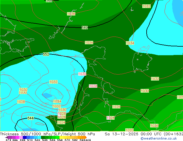183x141 pixels.
Task: Click the 606 legend value
Action: pos(88,140)
